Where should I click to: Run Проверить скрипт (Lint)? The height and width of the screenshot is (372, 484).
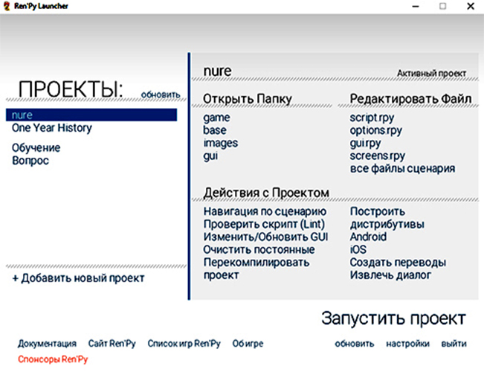click(x=264, y=224)
